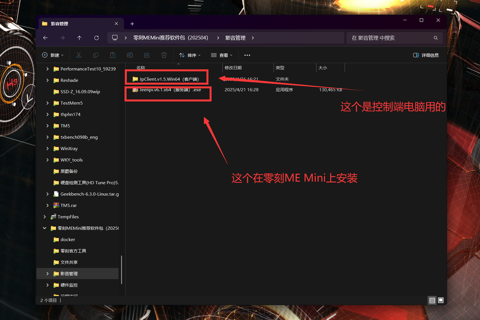Click 影音管理 breadcrumb segment
The width and height of the screenshot is (480, 320).
click(x=235, y=38)
